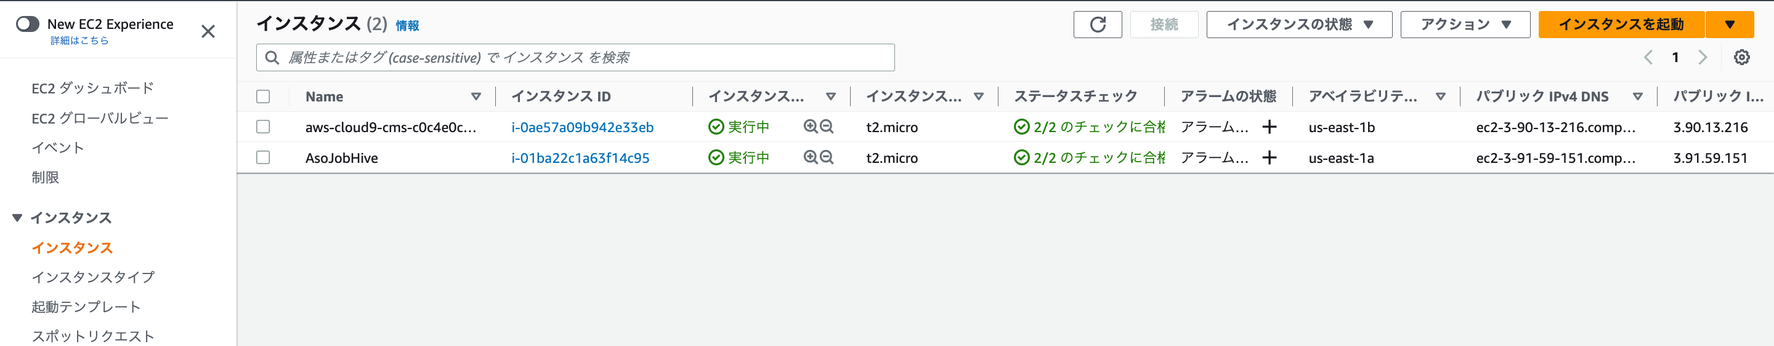The height and width of the screenshot is (346, 1774).
Task: Navigate to EC2 ダッシュボード in sidebar
Action: coord(93,88)
